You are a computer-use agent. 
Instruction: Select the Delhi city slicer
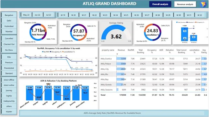click(x=9, y=20)
